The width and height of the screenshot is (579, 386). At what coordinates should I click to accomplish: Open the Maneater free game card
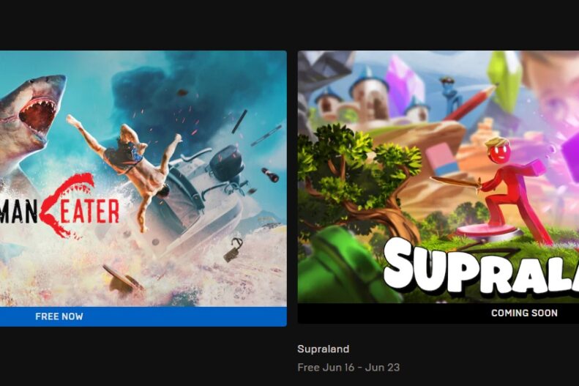[143, 188]
